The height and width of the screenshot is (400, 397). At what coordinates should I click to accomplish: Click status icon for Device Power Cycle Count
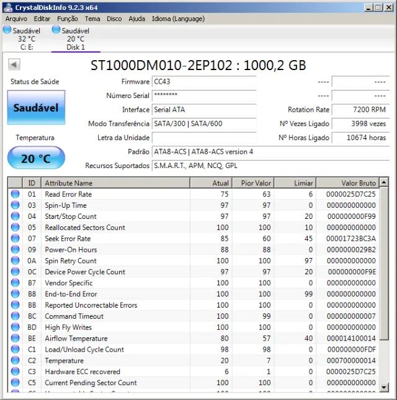(x=16, y=272)
